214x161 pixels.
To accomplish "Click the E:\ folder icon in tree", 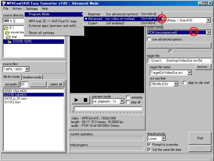I will pyautogui.click(x=6, y=28).
